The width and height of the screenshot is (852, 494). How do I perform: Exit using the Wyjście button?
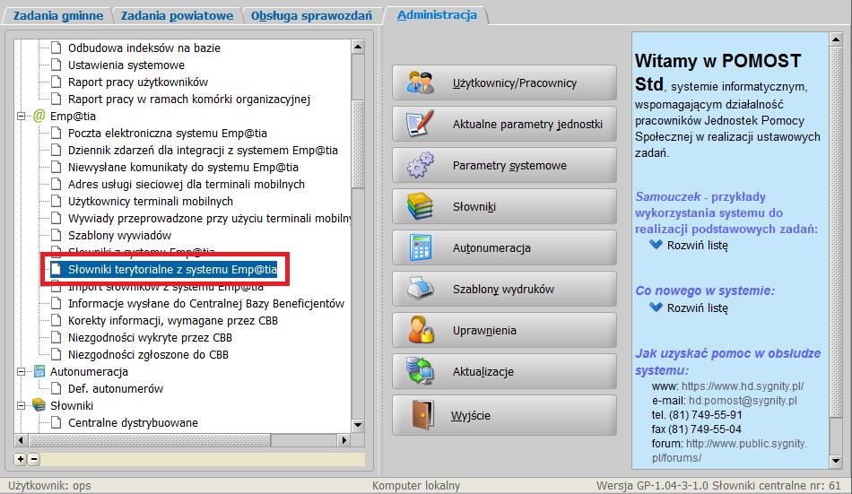pyautogui.click(x=504, y=415)
